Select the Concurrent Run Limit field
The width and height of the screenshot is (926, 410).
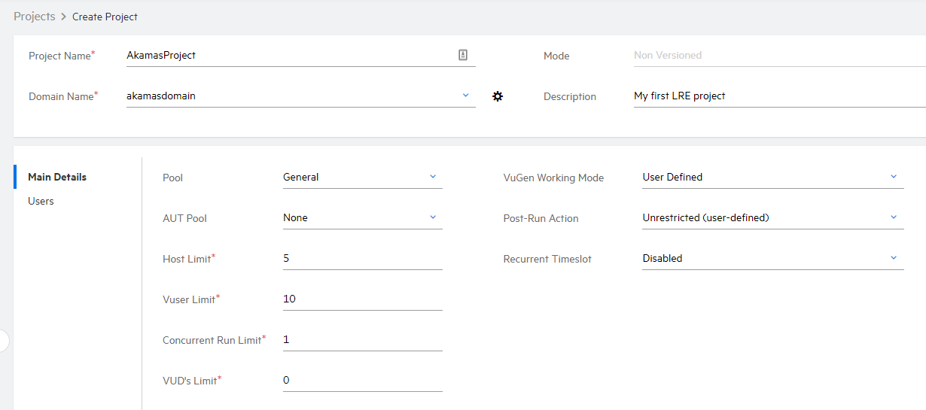(361, 339)
